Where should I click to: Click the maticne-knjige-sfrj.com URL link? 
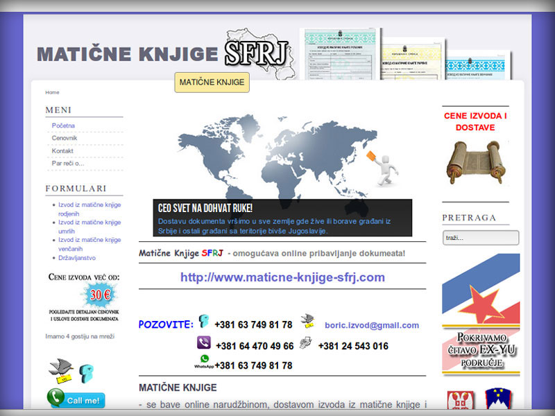pyautogui.click(x=282, y=277)
